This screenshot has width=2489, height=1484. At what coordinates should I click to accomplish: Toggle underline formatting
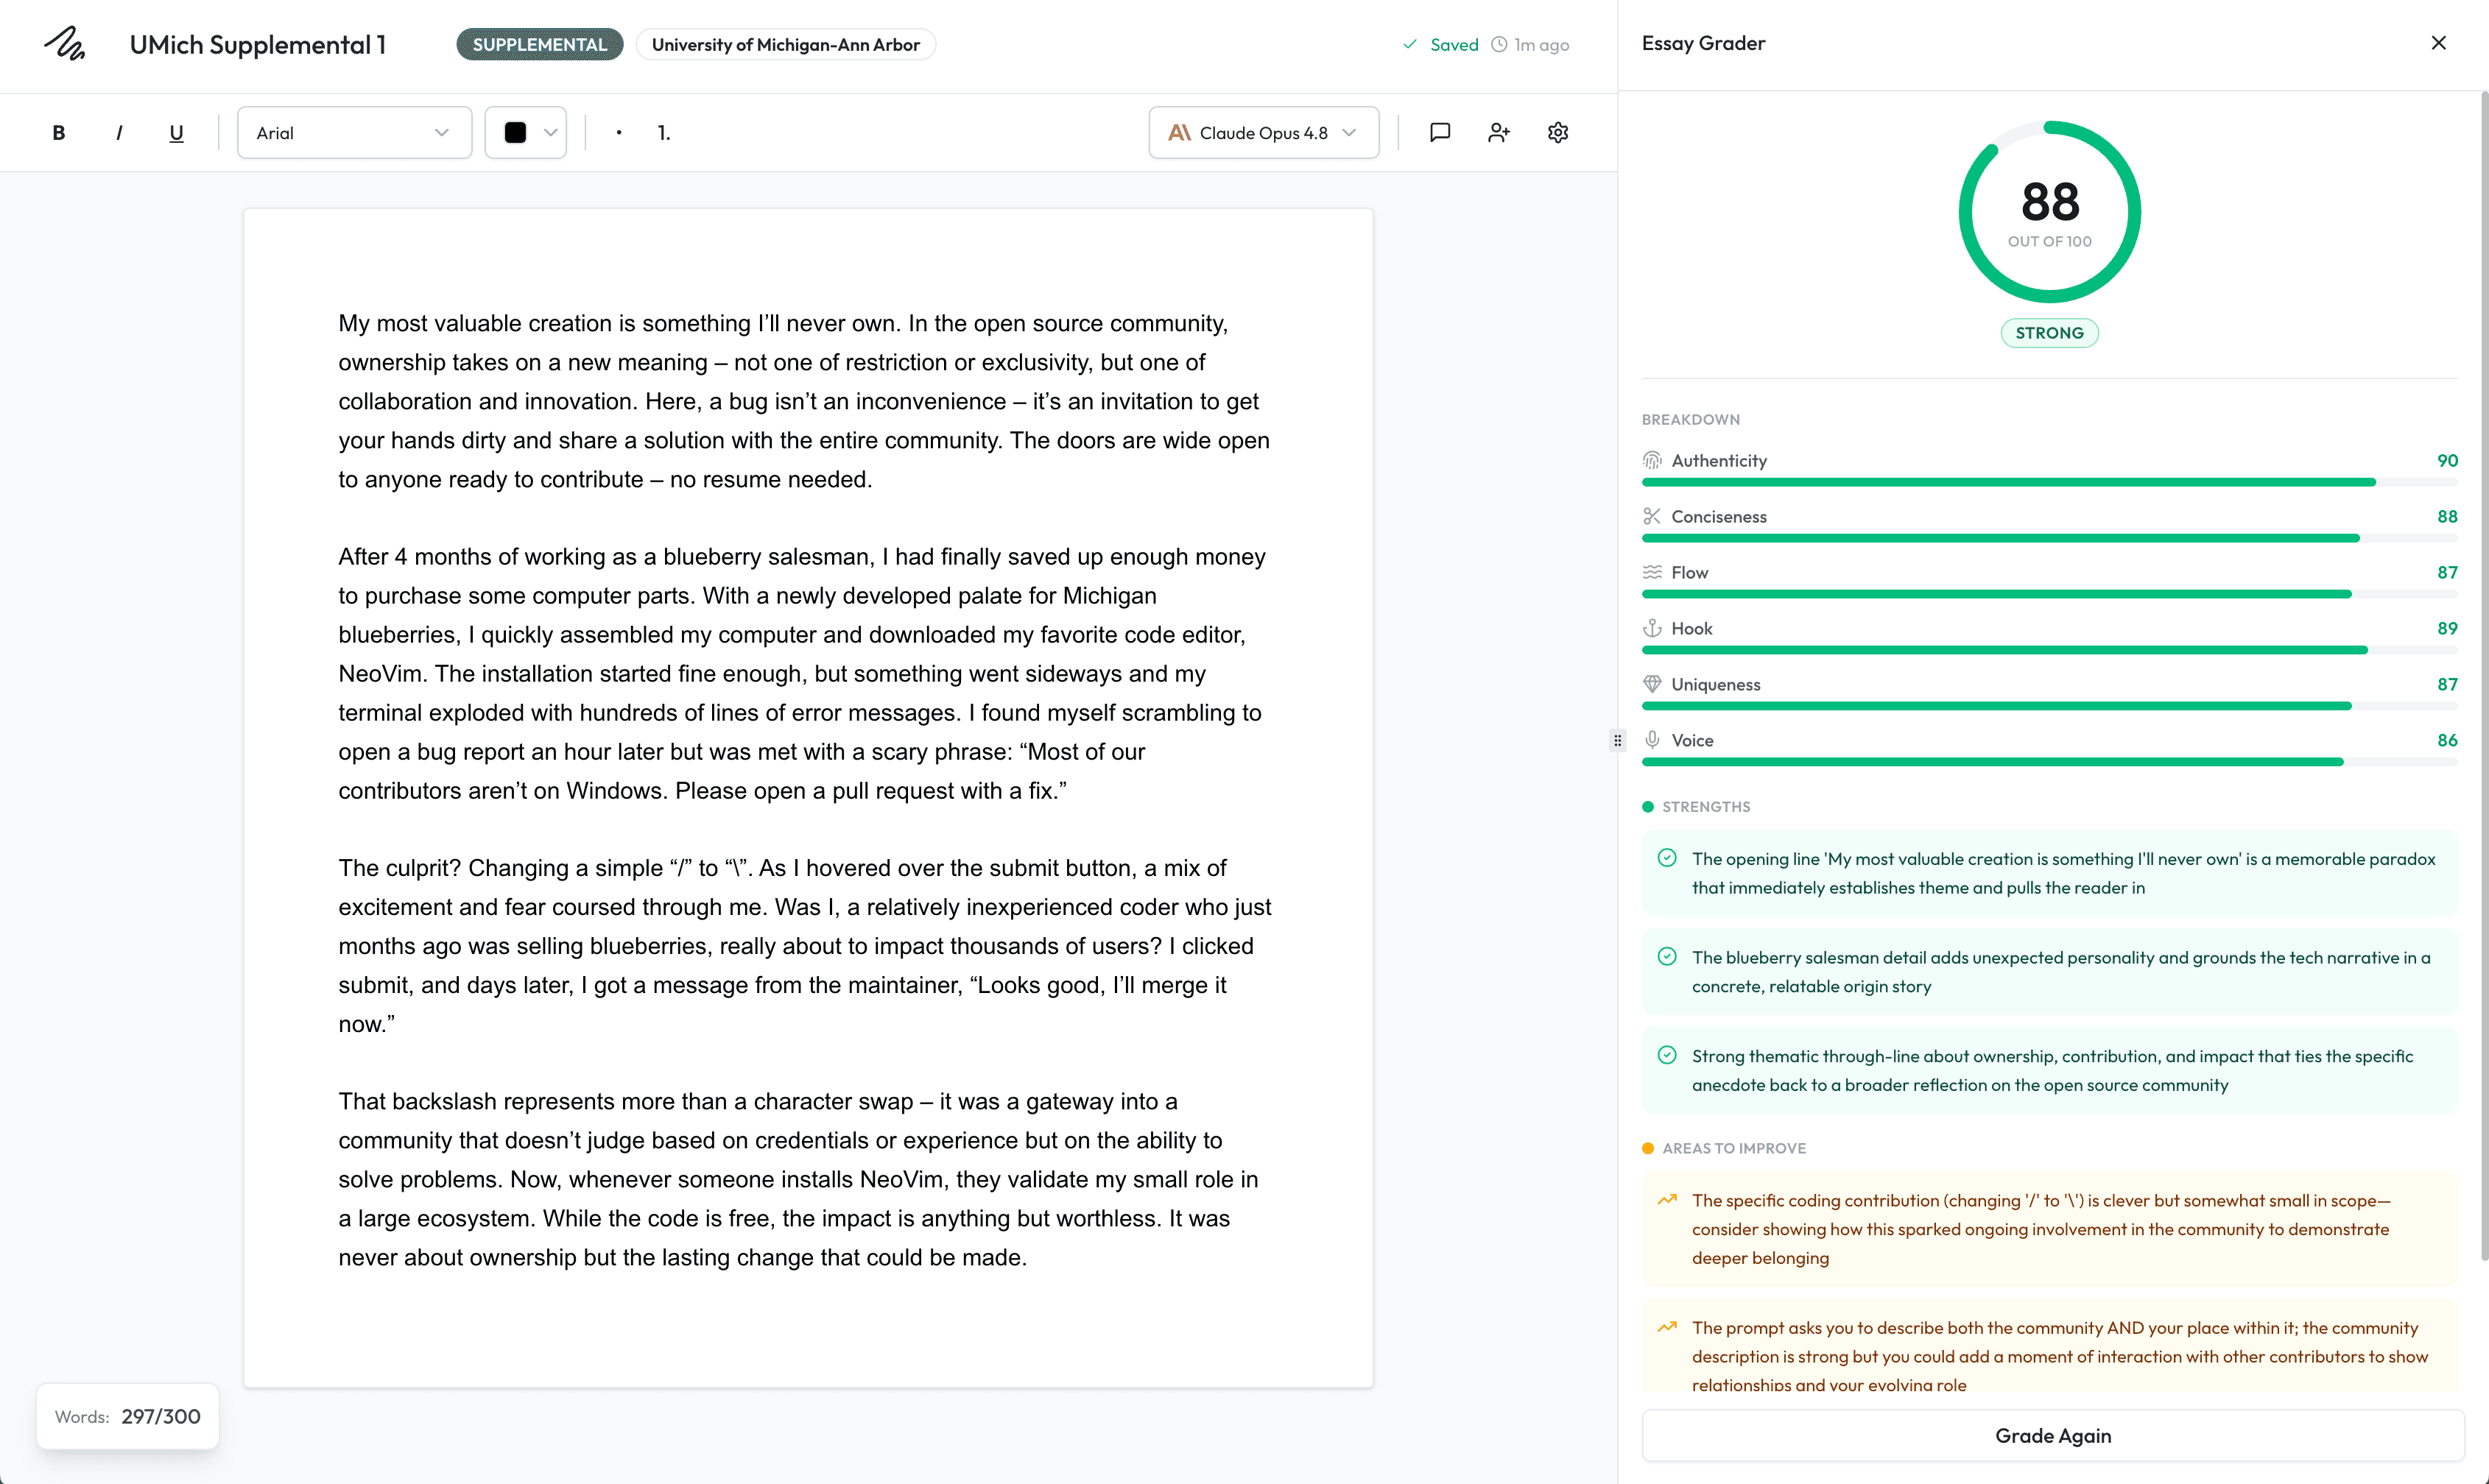(176, 133)
